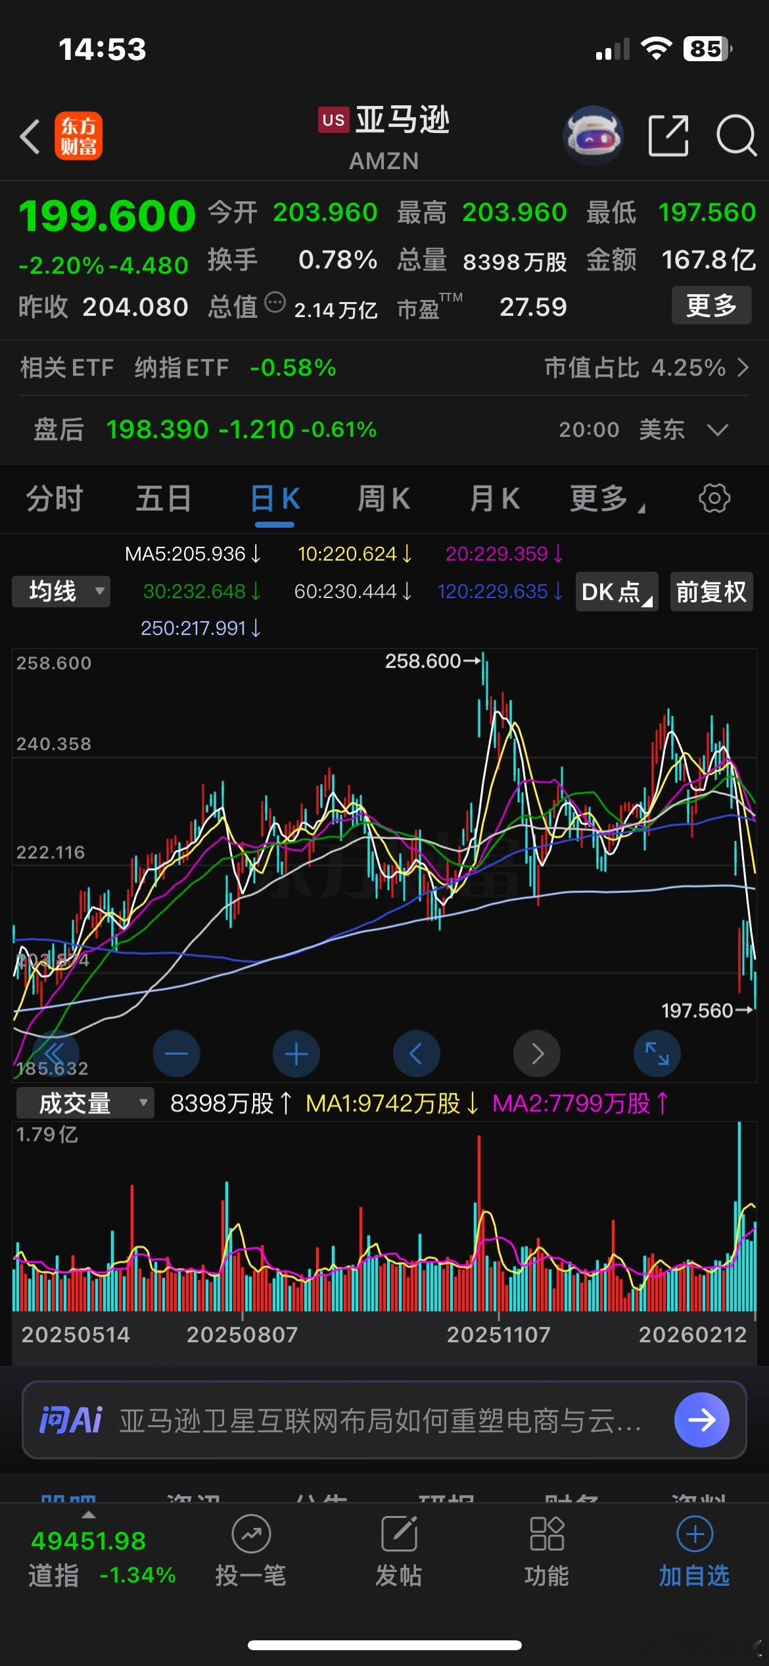Viewport: 769px width, 1666px height.
Task: Tap the 投一笔 icon
Action: [251, 1534]
